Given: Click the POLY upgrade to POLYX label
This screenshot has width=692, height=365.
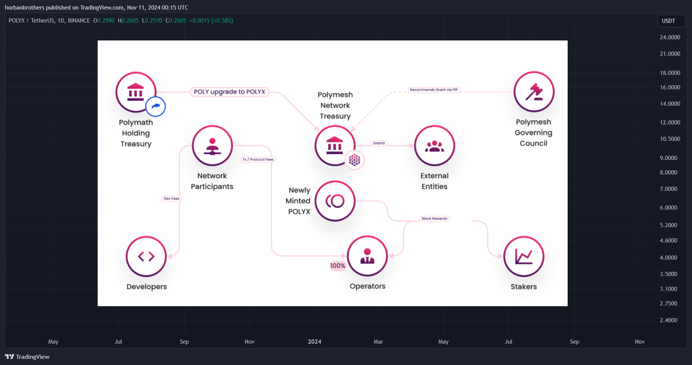Looking at the screenshot, I should click(229, 92).
